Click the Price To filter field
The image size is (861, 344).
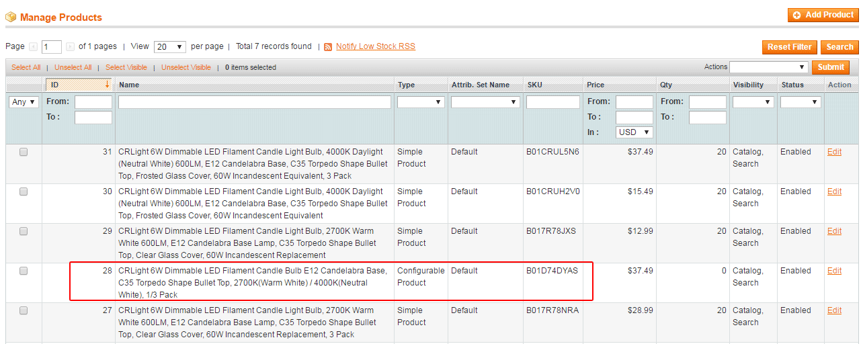[634, 118]
